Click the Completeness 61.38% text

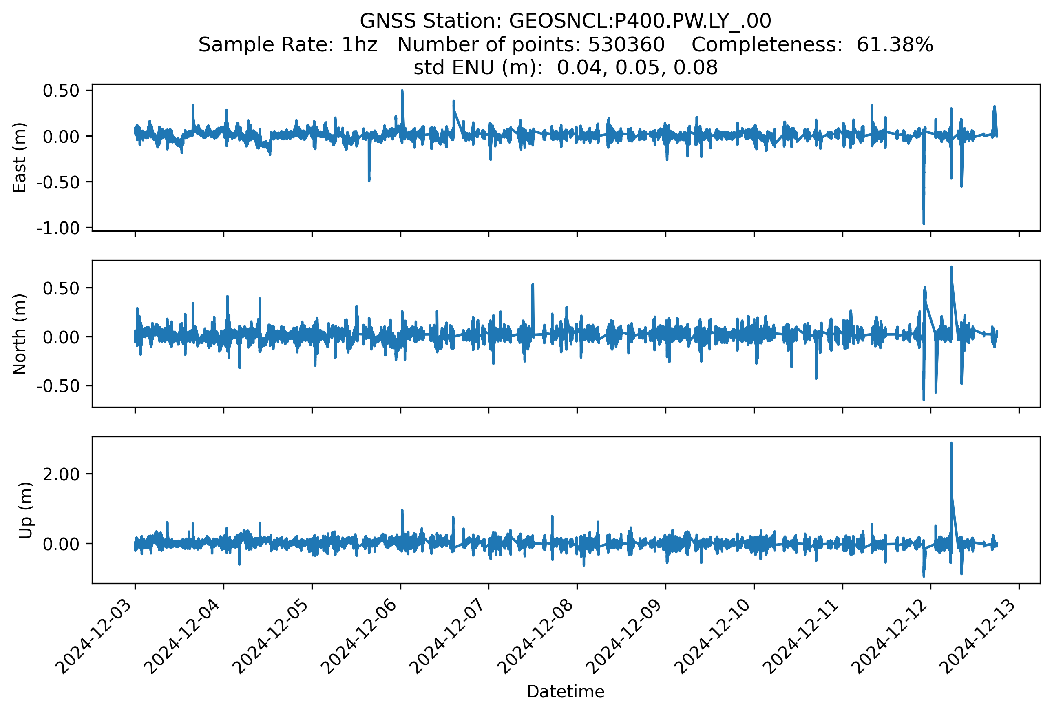point(812,45)
